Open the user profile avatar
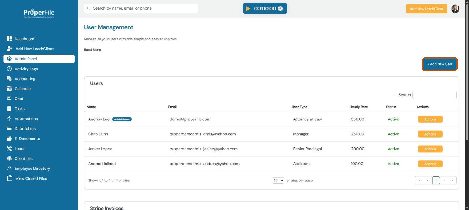 455,9
